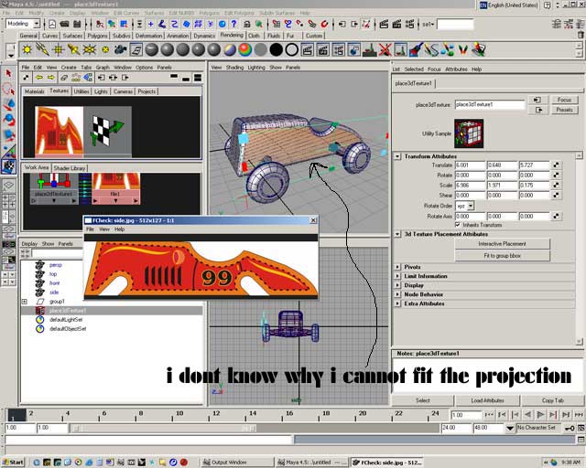
Task: Show both top and bottom tabs
Action: 198,78
